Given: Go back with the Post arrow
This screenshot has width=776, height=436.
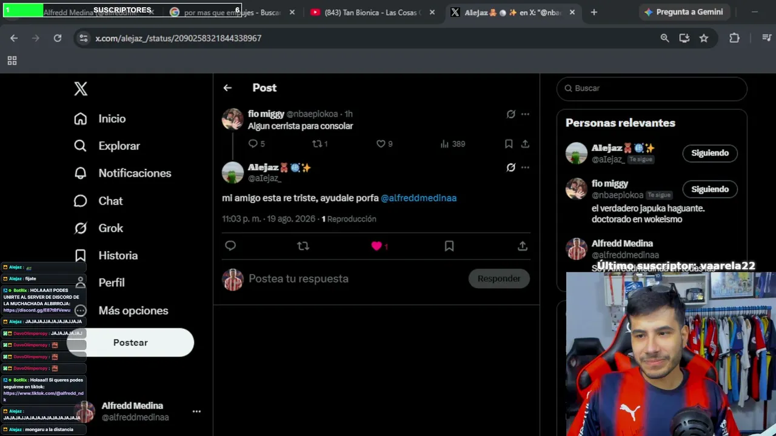Looking at the screenshot, I should [x=227, y=88].
